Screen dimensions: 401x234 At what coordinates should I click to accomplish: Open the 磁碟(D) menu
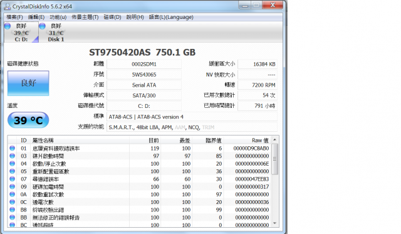pyautogui.click(x=112, y=17)
